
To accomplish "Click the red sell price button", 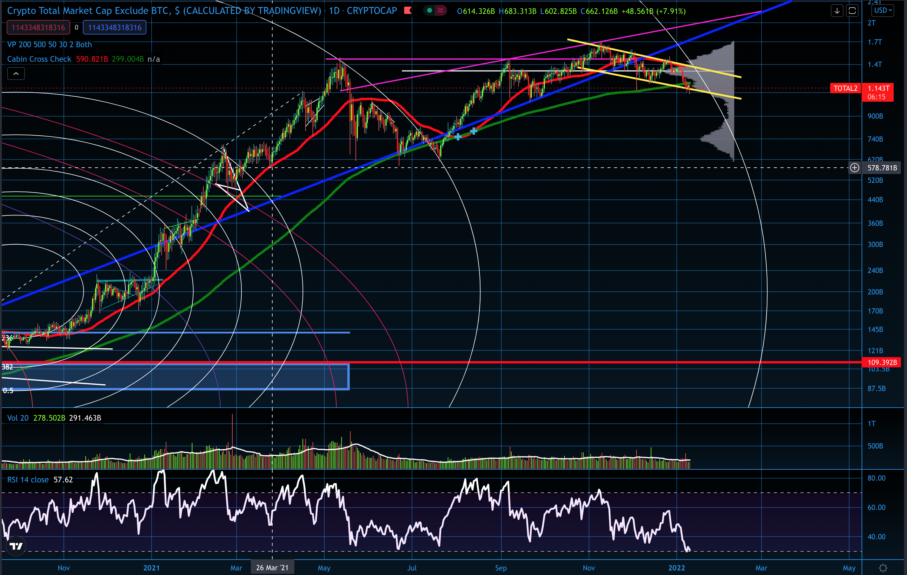I will pyautogui.click(x=38, y=28).
